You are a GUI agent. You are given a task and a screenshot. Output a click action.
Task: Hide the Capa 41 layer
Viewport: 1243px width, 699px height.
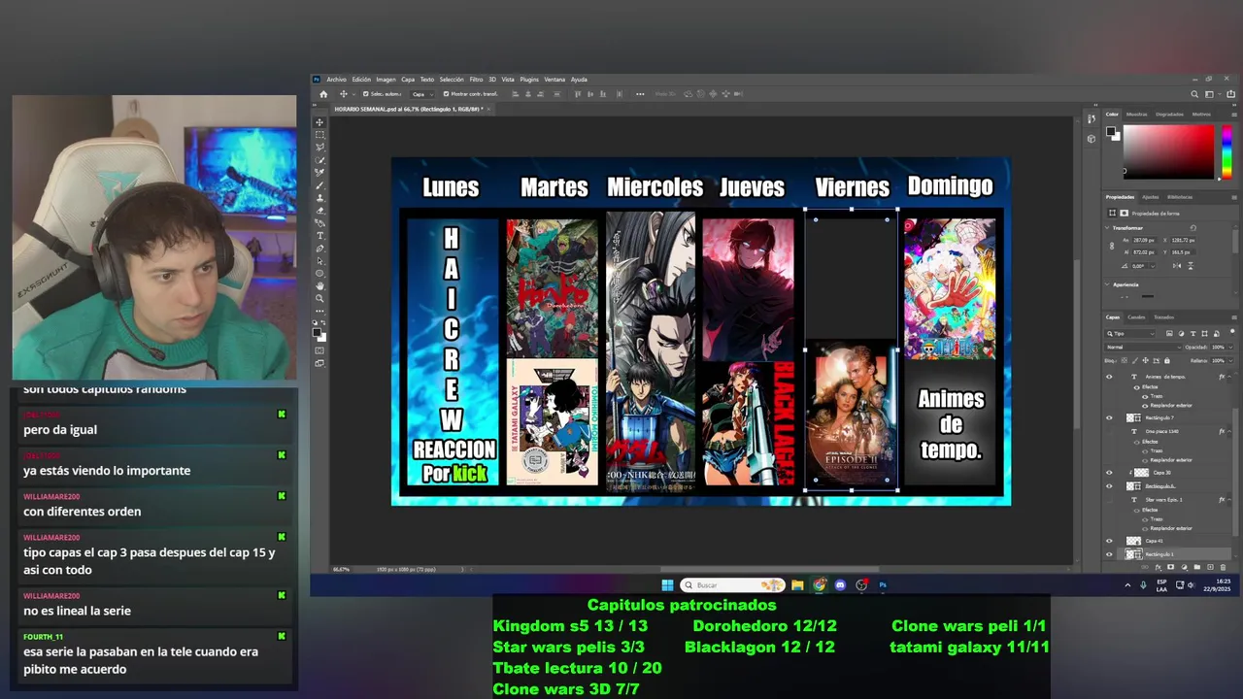coord(1109,541)
